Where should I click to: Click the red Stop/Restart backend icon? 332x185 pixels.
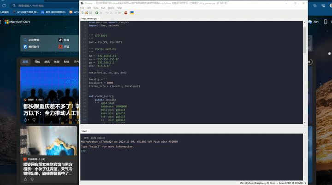pyautogui.click(x=126, y=13)
